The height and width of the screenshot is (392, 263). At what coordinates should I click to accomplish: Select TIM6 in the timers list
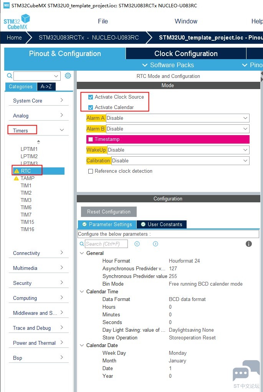(x=26, y=207)
